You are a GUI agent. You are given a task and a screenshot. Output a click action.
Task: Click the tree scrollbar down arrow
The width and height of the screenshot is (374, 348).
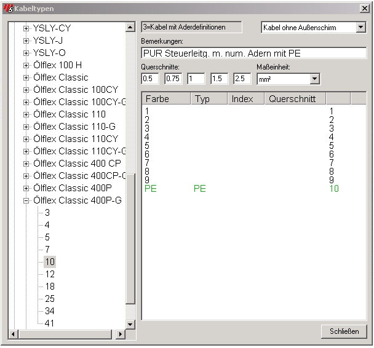click(130, 325)
